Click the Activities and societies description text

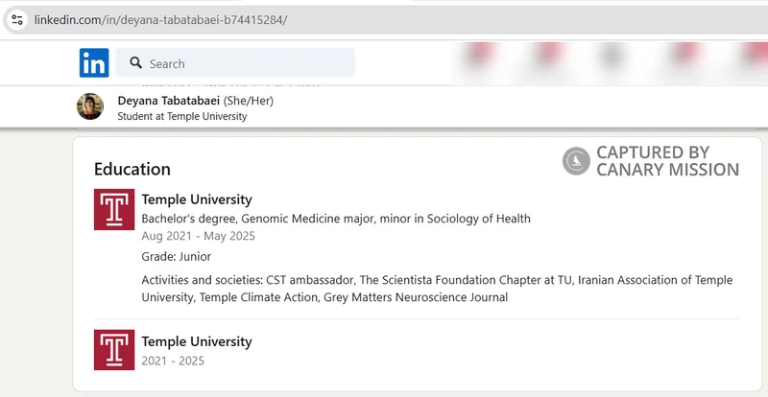[x=437, y=289]
